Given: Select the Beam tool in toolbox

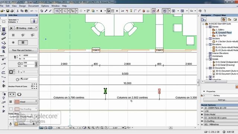Looking at the screenshot, I should [x=4, y=38].
